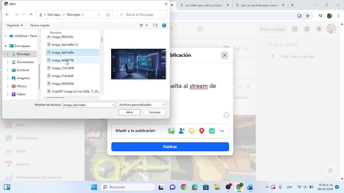Select the ChatGPT Image 22 mar 2026 file
The image size is (344, 193).
73,91
